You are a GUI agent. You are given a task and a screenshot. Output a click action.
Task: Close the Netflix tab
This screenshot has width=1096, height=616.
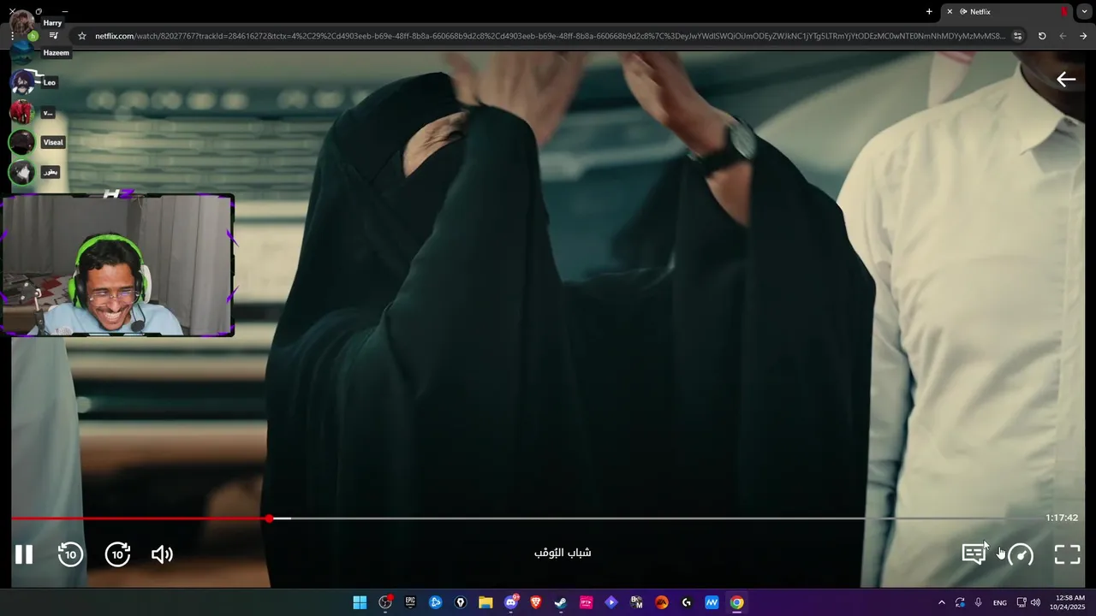pos(950,11)
